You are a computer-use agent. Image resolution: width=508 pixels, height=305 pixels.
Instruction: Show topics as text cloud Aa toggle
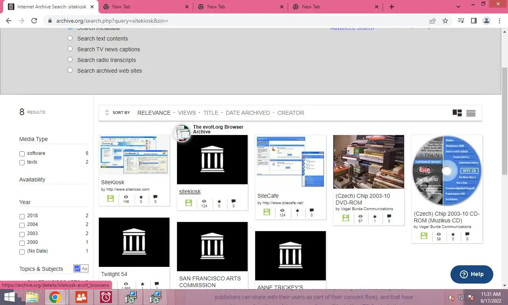coord(85,269)
